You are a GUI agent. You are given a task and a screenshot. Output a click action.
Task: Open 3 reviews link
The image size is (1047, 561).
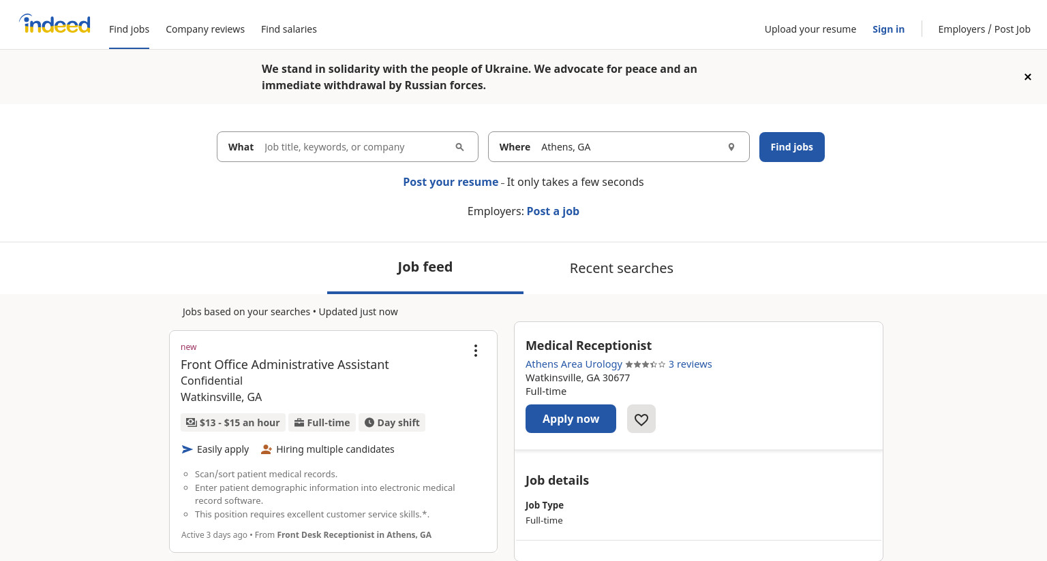tap(690, 364)
